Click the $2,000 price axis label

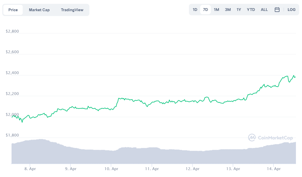point(12,114)
